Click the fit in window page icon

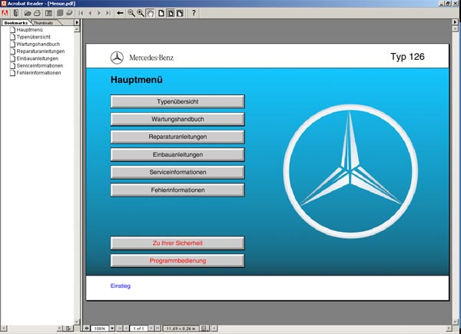(x=171, y=13)
